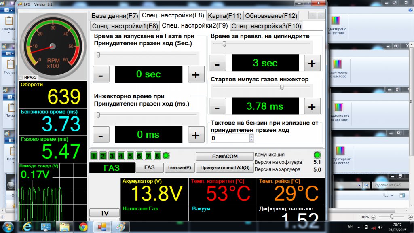Open the Обновяване(F12) tab
This screenshot has width=414, height=233.
click(x=271, y=16)
